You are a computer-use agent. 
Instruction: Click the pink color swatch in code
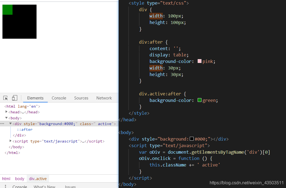[200, 61]
